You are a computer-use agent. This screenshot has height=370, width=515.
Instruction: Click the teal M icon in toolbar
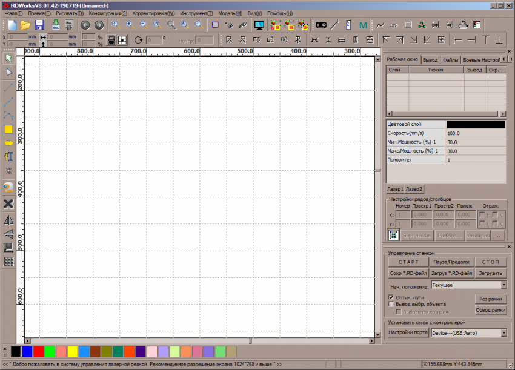pos(364,25)
